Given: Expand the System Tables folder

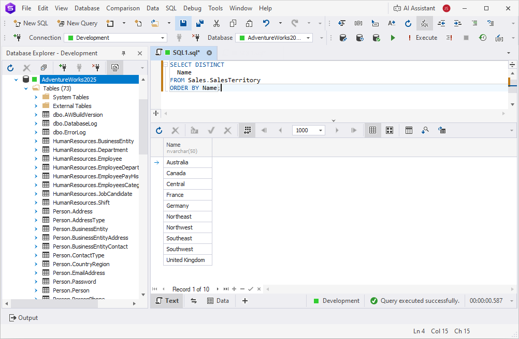Looking at the screenshot, I should (36, 97).
